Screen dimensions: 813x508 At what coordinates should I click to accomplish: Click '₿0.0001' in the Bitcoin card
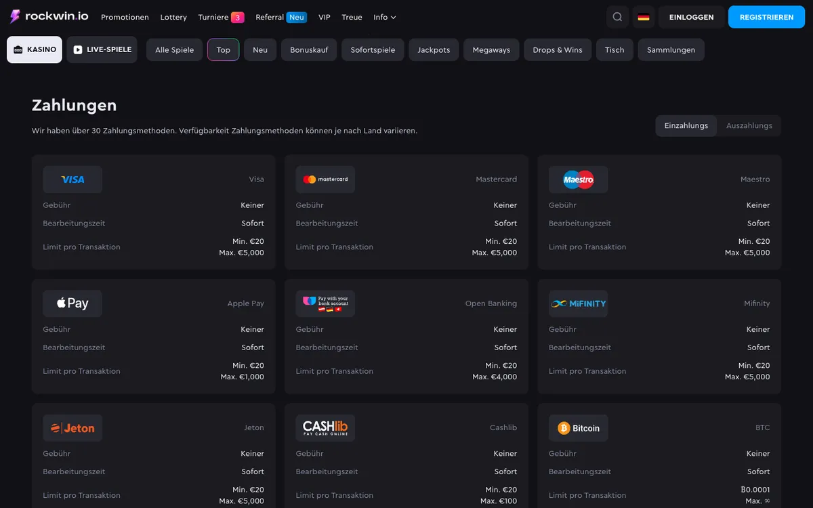[755, 490]
